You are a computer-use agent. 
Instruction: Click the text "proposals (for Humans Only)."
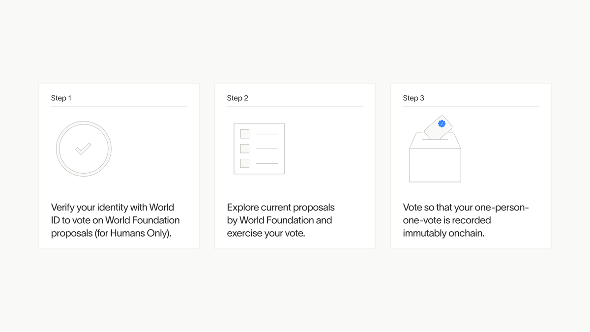tap(112, 233)
